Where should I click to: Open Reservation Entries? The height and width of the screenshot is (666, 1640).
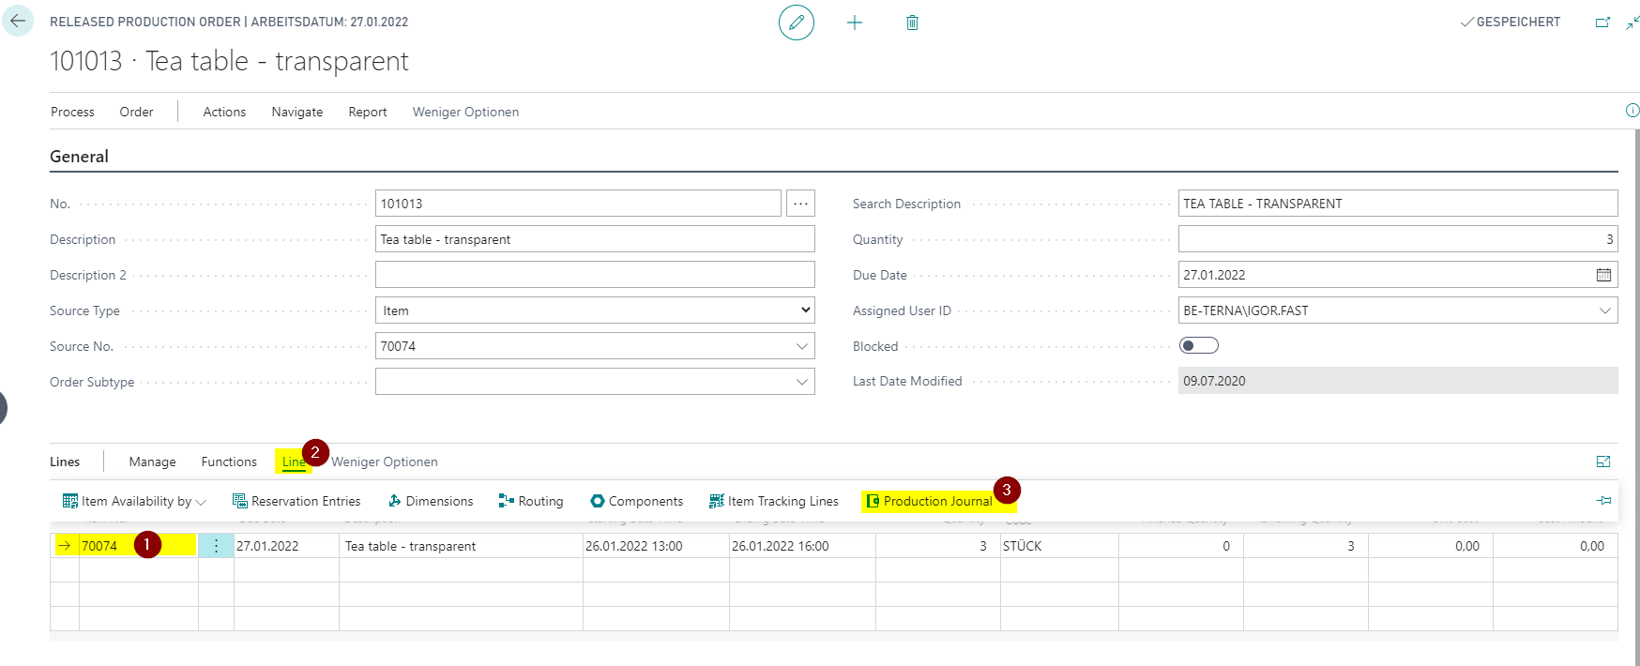coord(296,501)
